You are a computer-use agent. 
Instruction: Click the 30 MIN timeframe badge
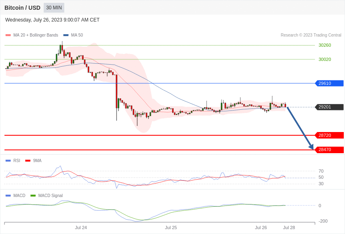pos(54,8)
